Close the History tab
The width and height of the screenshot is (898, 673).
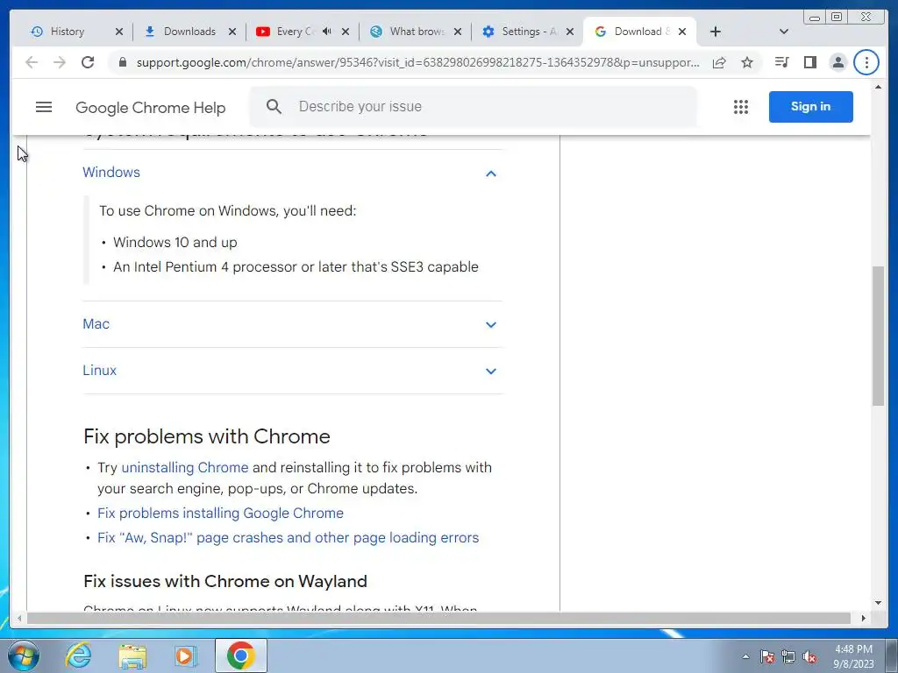[118, 32]
